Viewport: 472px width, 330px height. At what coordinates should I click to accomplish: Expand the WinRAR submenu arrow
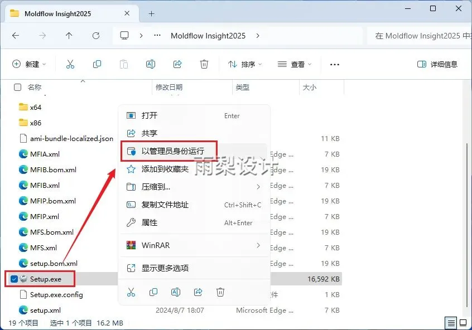click(258, 245)
